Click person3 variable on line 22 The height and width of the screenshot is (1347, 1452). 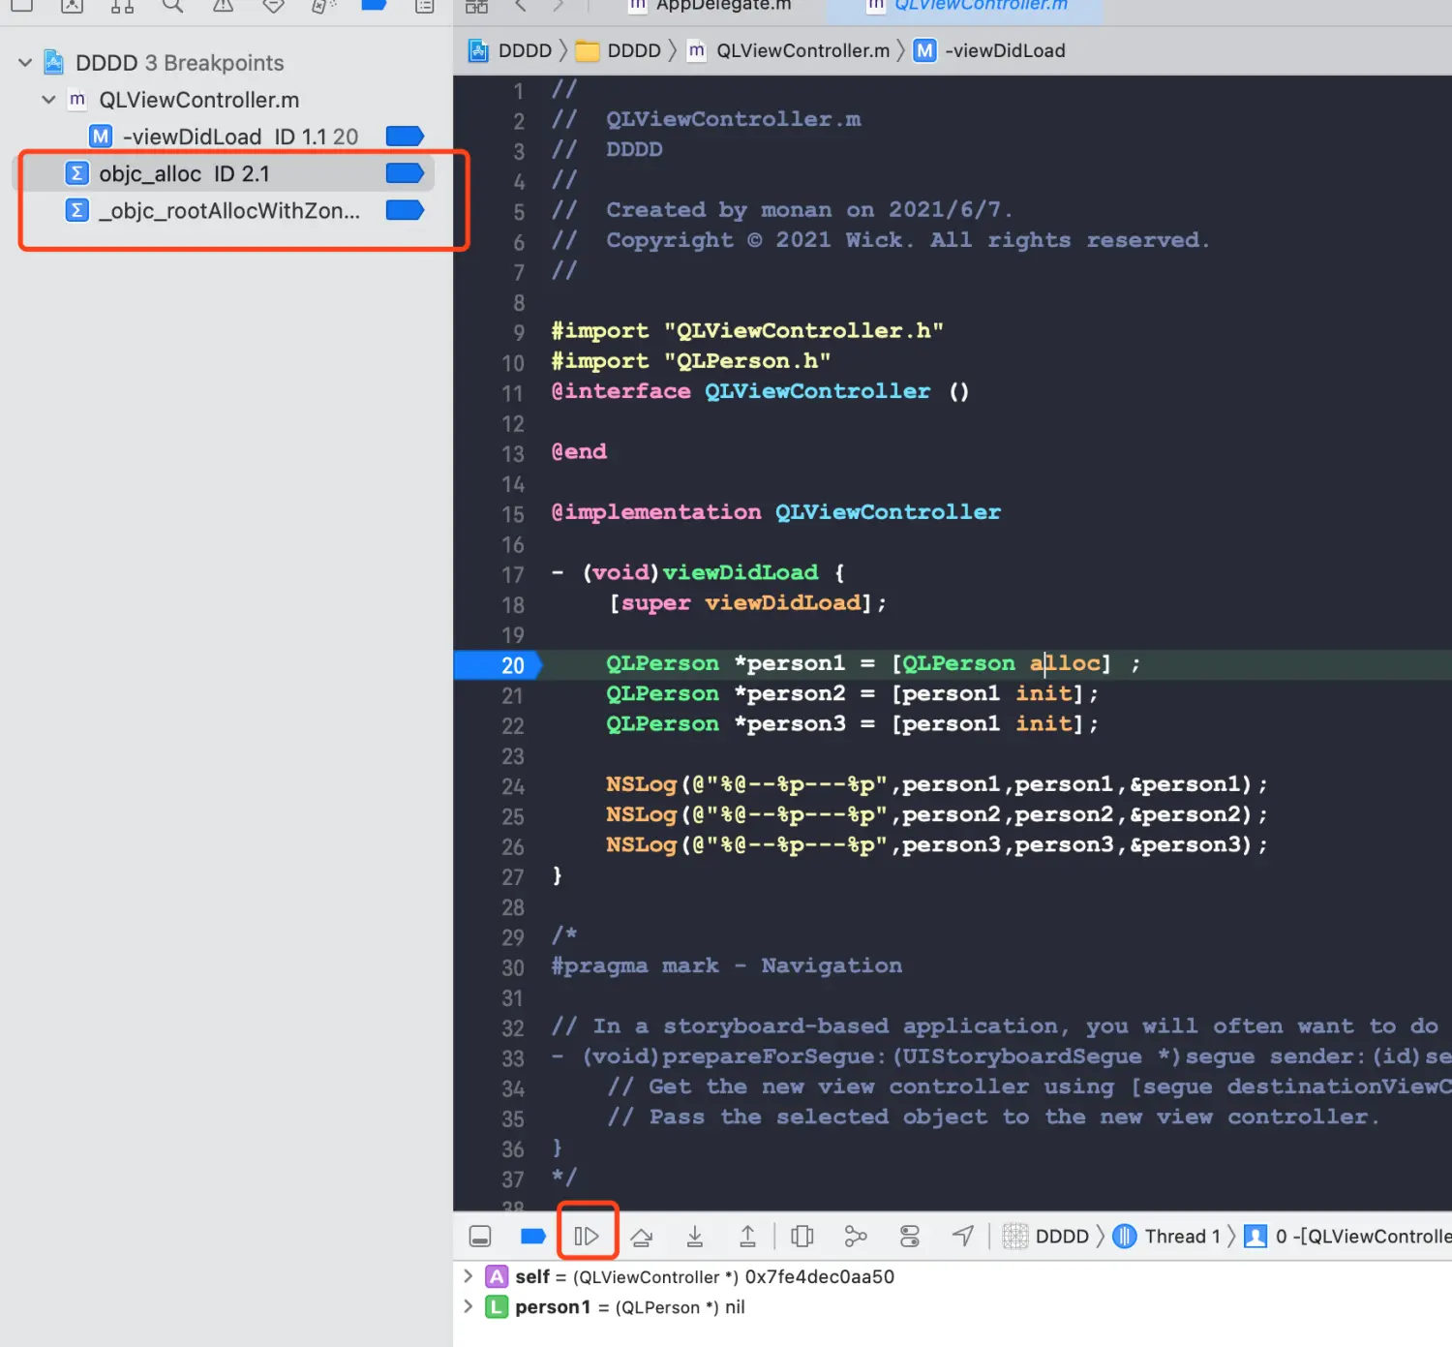click(x=796, y=723)
